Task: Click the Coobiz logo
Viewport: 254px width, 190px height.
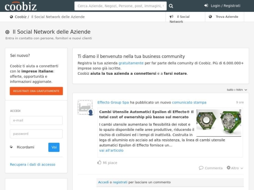Action: pyautogui.click(x=21, y=6)
